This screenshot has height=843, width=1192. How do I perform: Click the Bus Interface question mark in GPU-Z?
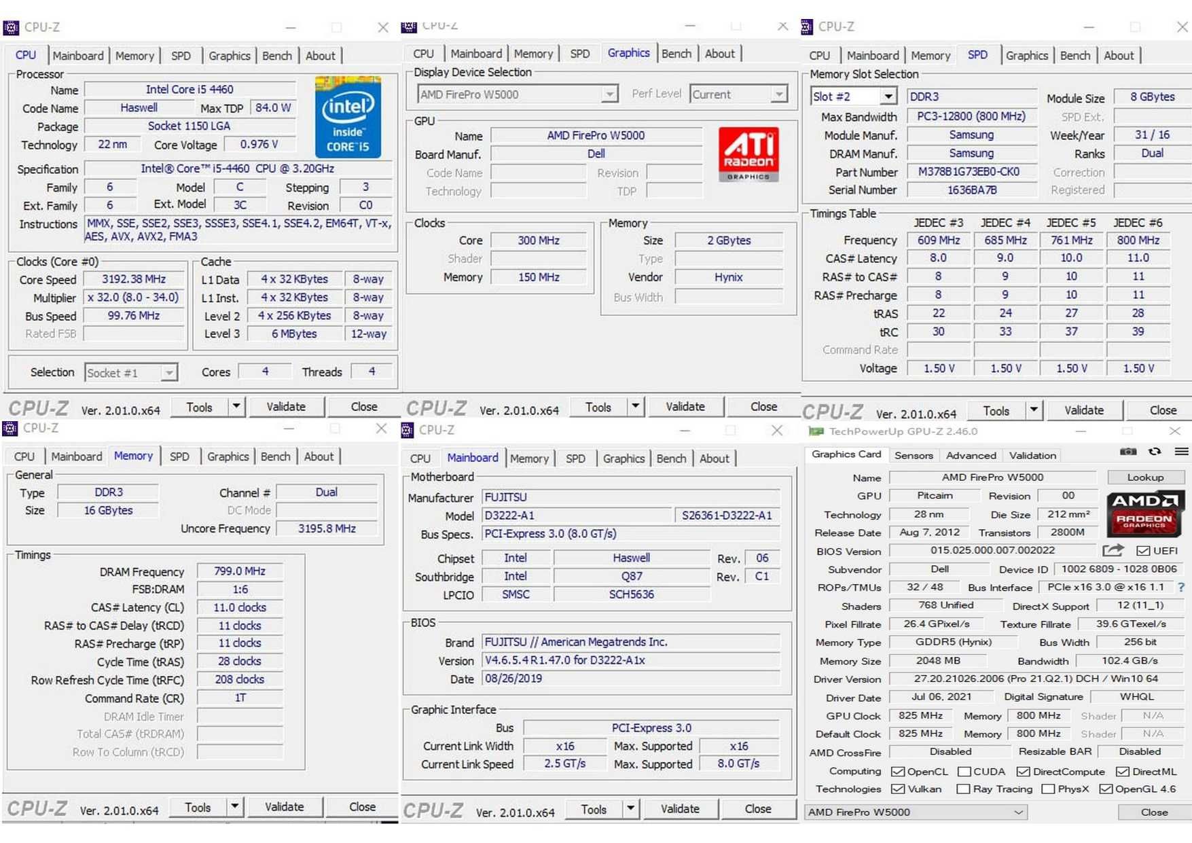[1181, 588]
